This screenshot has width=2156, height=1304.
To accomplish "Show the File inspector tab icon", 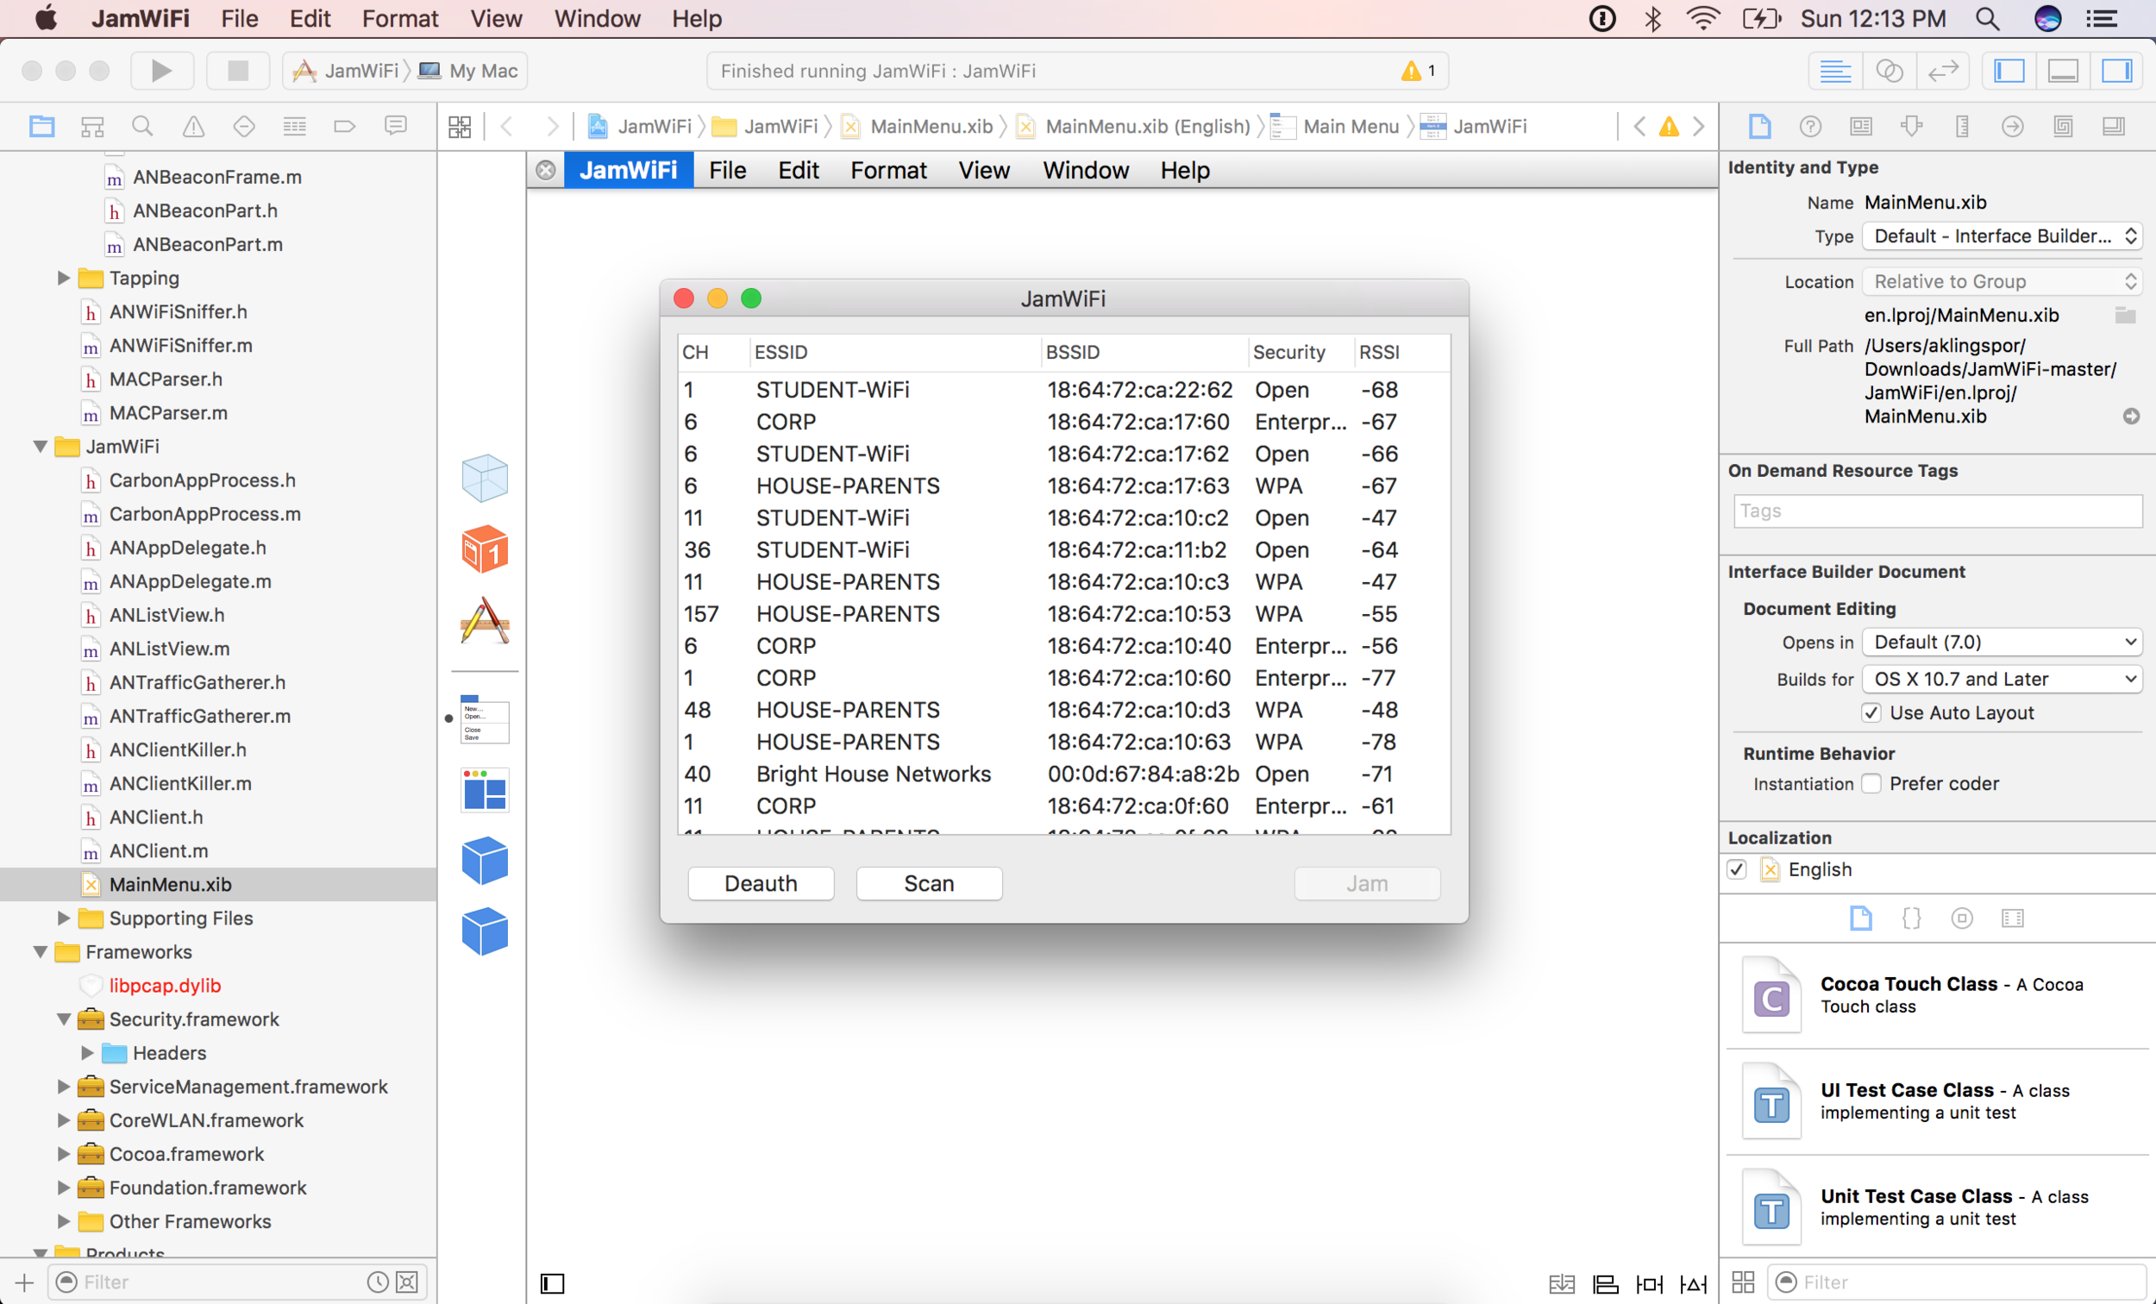I will (1759, 127).
